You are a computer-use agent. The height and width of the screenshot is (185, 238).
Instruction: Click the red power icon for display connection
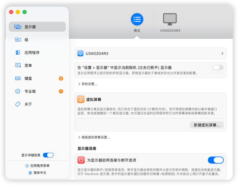point(81,160)
